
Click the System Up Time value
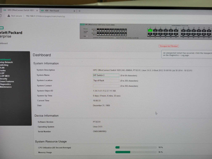click(x=107, y=96)
